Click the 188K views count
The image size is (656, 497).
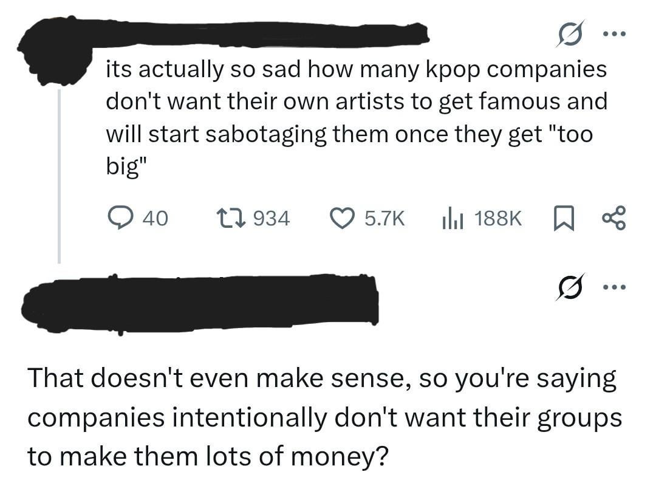coord(497,218)
